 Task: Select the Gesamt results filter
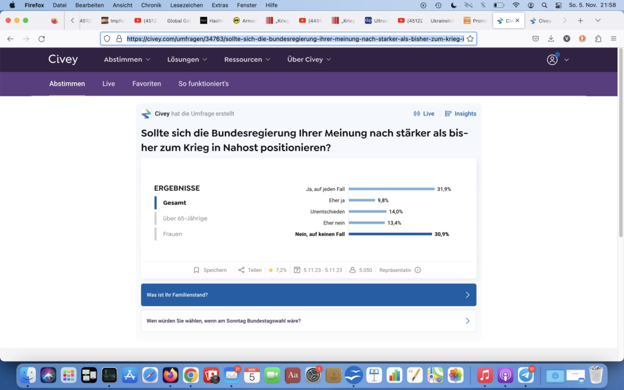point(174,202)
